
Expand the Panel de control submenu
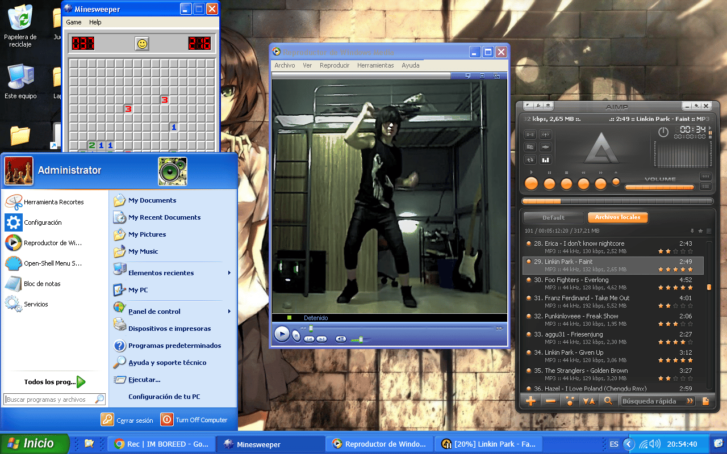(173, 312)
